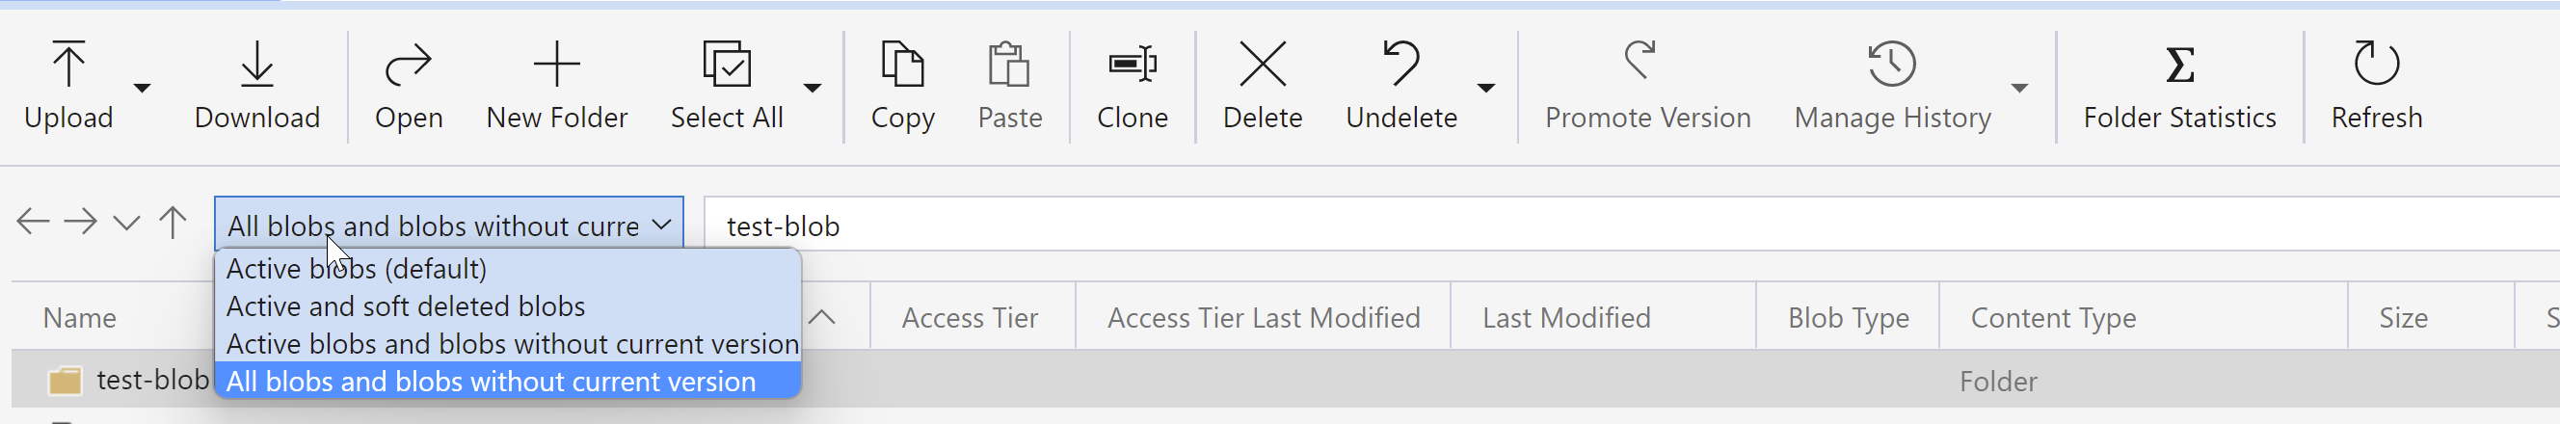Click the Download icon
Screen dimensions: 2560x424
tap(257, 64)
